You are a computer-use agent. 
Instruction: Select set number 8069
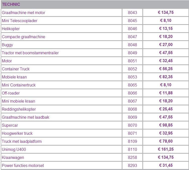coord(133,117)
